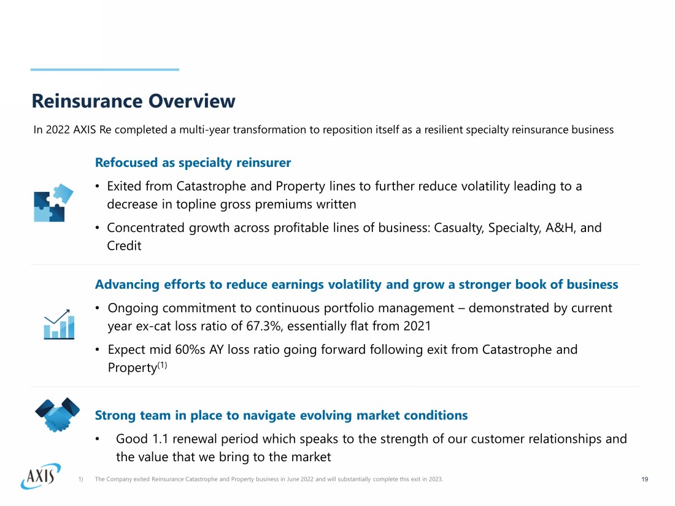Select the Ongoing commitment to portfolio management bullet
Screen dimensions: 675x506
(x=359, y=316)
